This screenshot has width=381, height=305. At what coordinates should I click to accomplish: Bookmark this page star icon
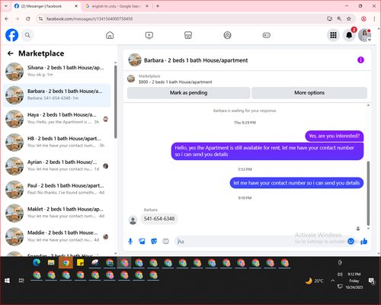coord(349,18)
